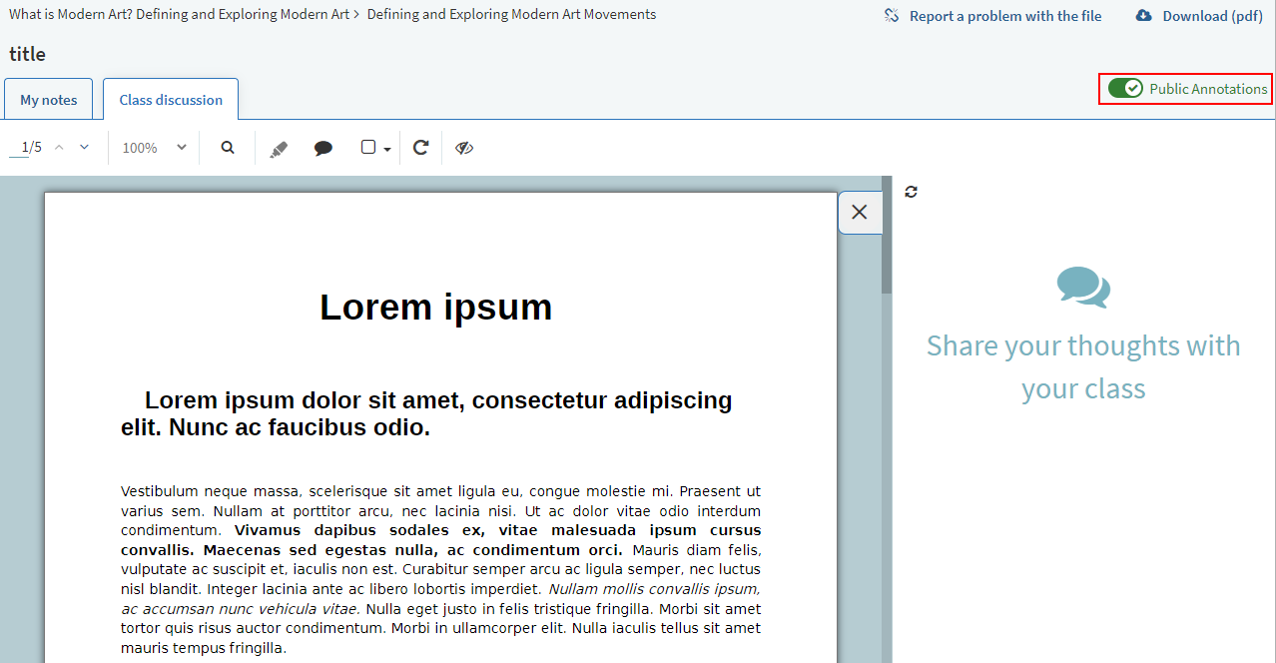
Task: Click 'Share your thoughts with your class' text
Action: pyautogui.click(x=1083, y=366)
